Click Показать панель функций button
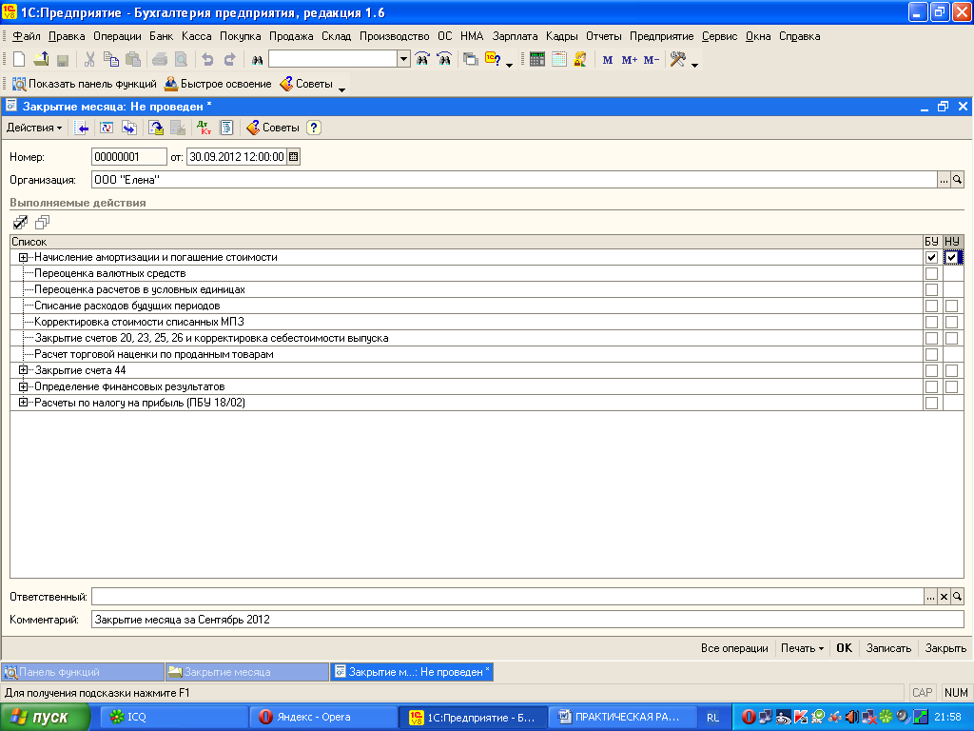This screenshot has width=974, height=731. (x=85, y=84)
